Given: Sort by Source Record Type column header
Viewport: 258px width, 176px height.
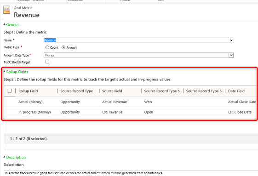Looking at the screenshot, I should [x=76, y=91].
